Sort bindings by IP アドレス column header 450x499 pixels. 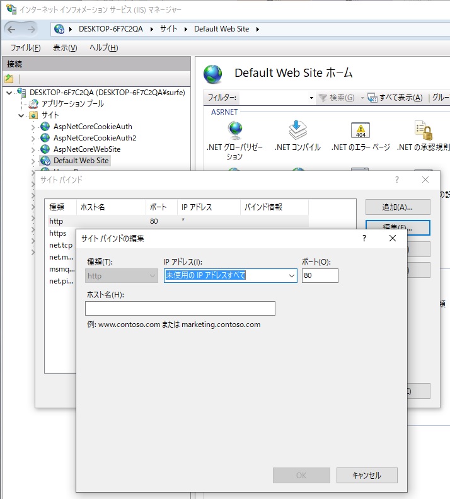pos(209,207)
